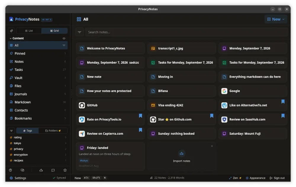Click the Sign out button
Viewport: 296px width, 187px height.
(x=277, y=178)
